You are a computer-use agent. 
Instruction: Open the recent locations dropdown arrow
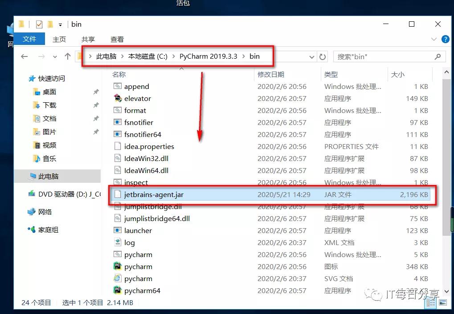(55, 56)
